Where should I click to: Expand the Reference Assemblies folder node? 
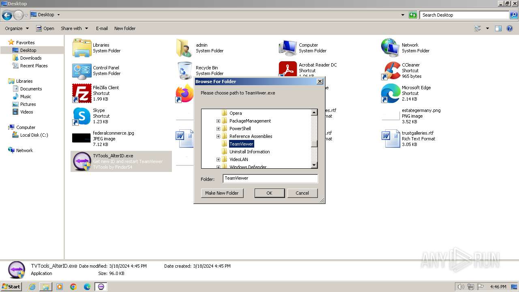click(218, 136)
